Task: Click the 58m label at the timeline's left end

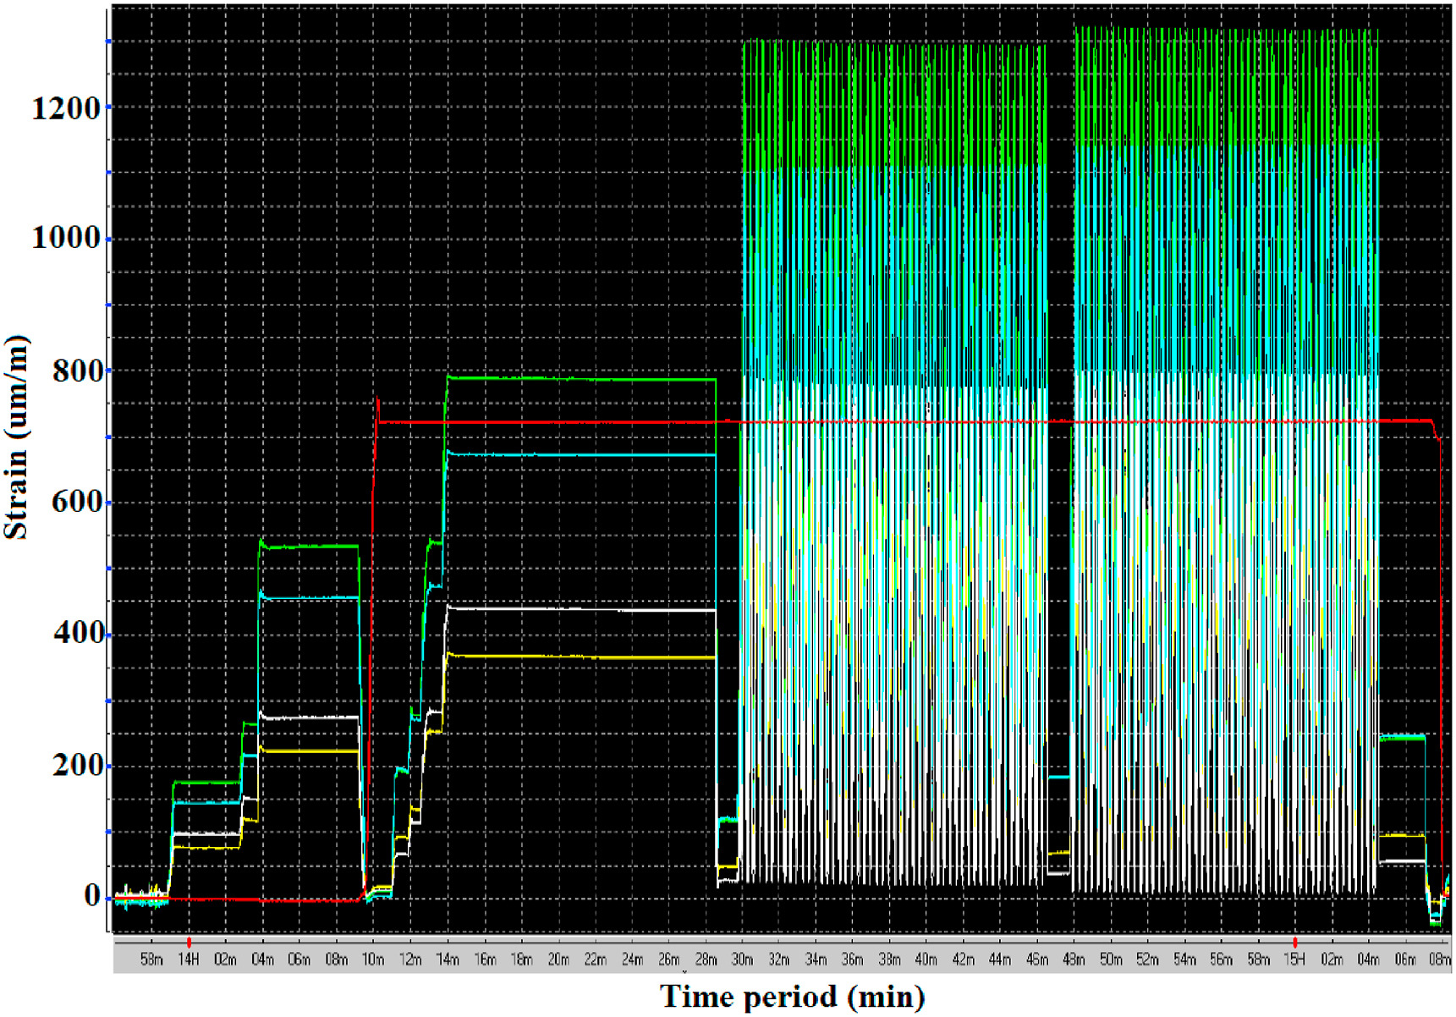Action: 151,959
